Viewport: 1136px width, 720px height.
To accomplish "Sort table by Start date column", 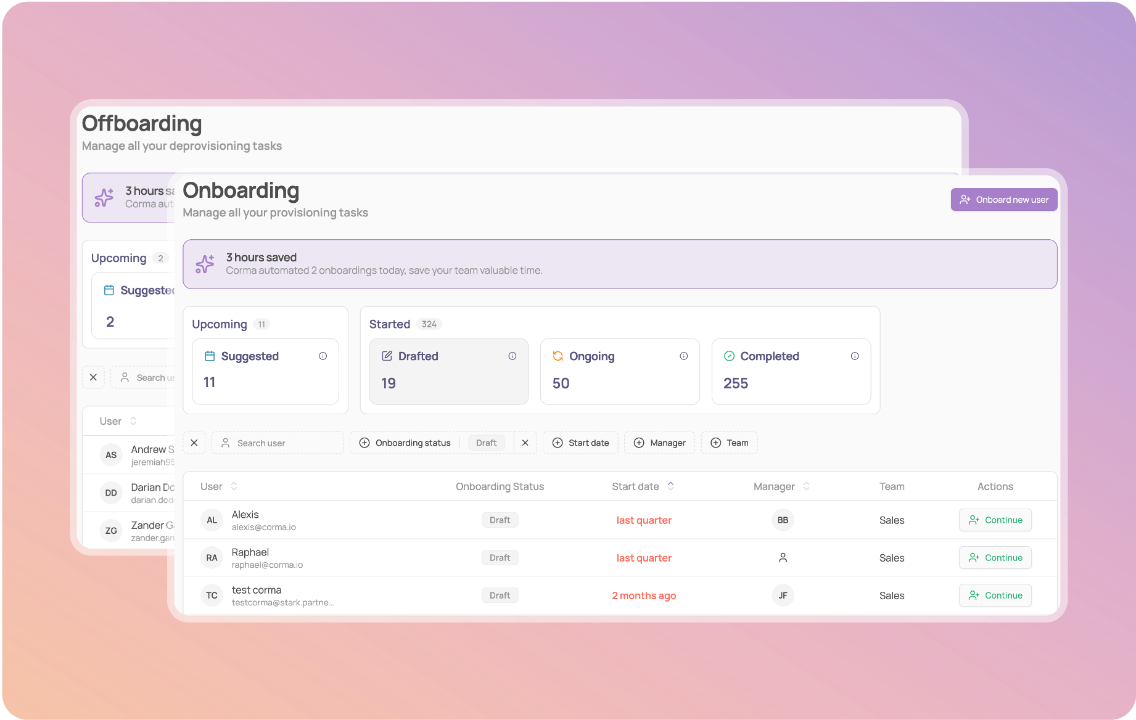I will (x=670, y=486).
